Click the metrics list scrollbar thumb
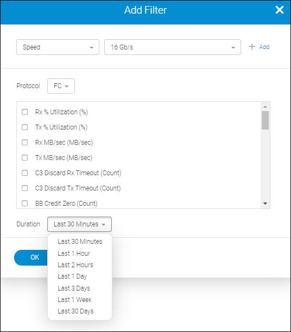 point(265,120)
